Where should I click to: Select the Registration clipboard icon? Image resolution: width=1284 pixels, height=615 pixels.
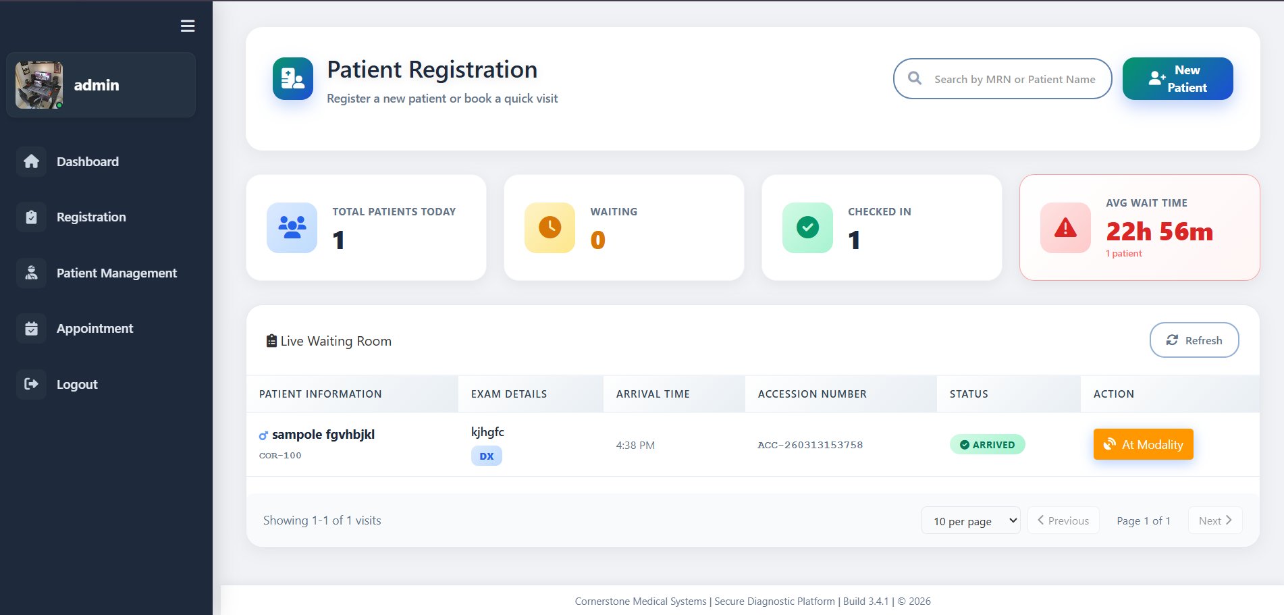tap(31, 217)
